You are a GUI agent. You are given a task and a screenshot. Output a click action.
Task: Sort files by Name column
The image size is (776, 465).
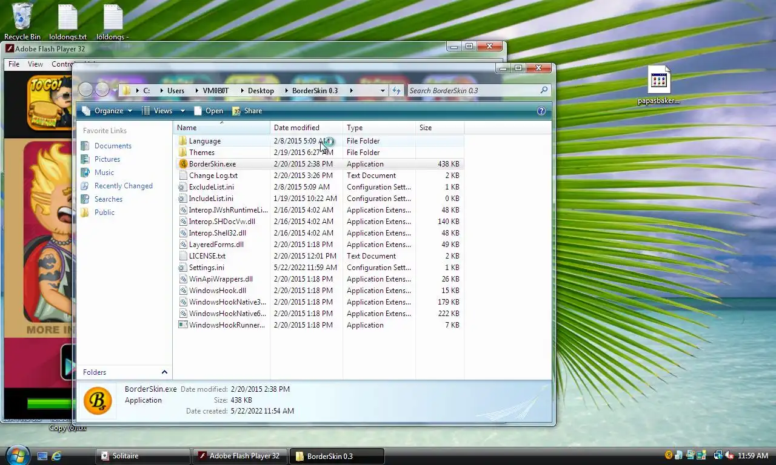coord(222,128)
